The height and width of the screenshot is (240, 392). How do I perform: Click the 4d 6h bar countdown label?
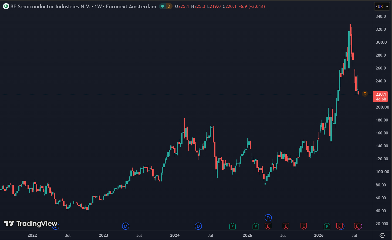380,99
